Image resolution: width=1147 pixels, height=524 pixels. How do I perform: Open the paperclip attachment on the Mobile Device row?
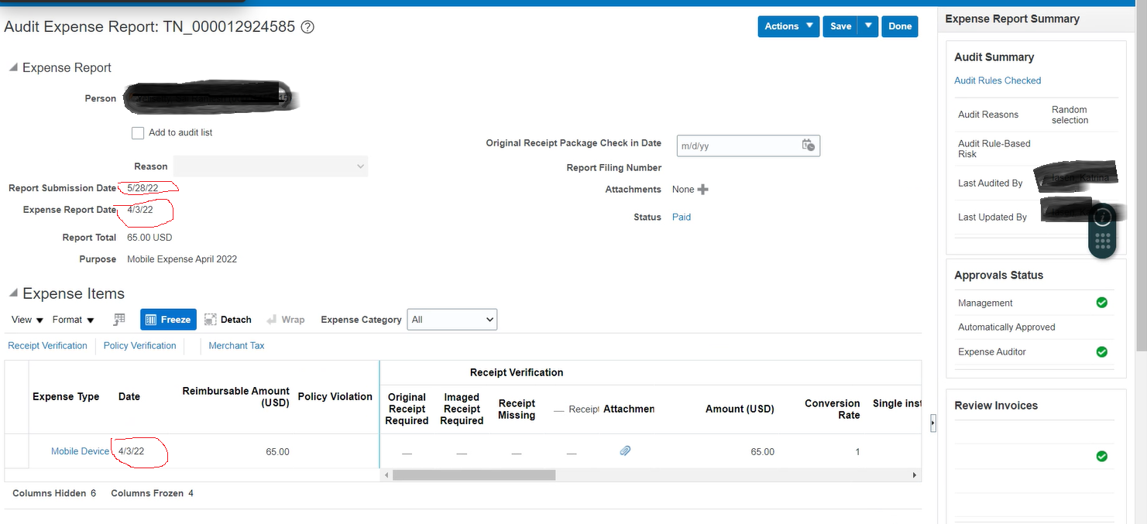pyautogui.click(x=625, y=450)
